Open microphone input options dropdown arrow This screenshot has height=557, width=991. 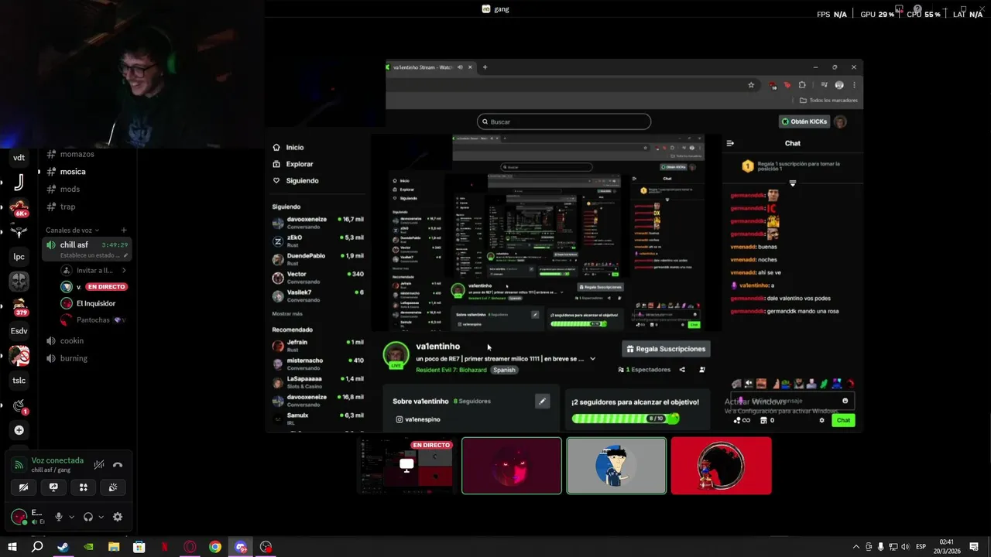click(71, 517)
